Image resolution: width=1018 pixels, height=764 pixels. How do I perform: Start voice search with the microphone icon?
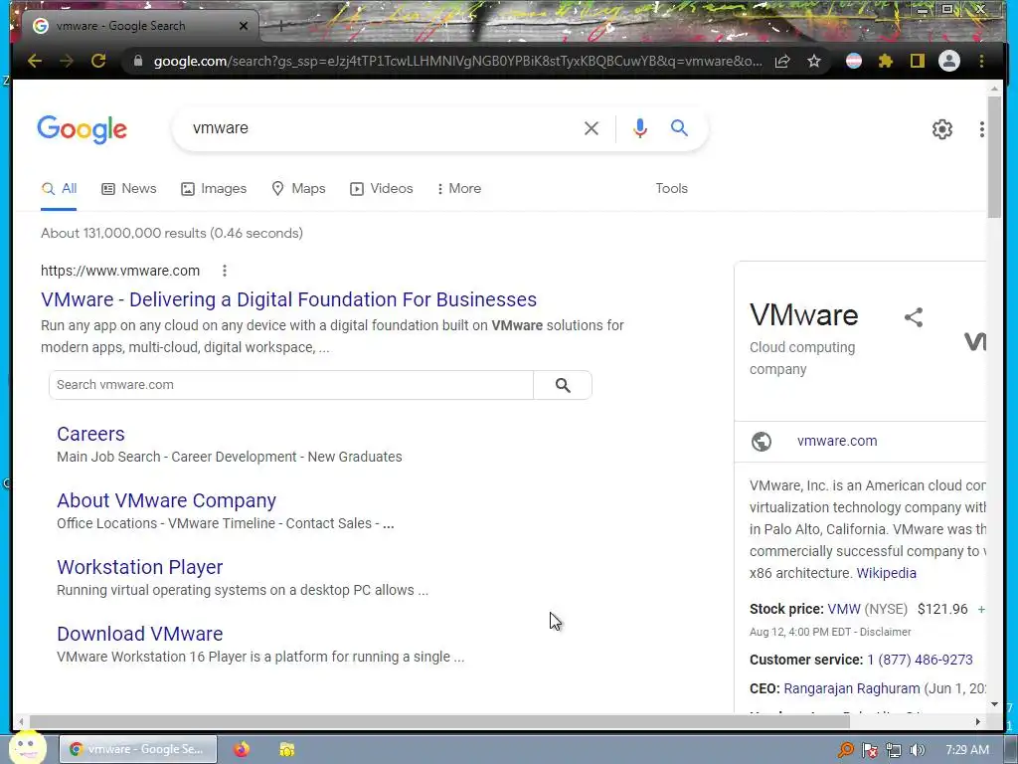point(640,128)
